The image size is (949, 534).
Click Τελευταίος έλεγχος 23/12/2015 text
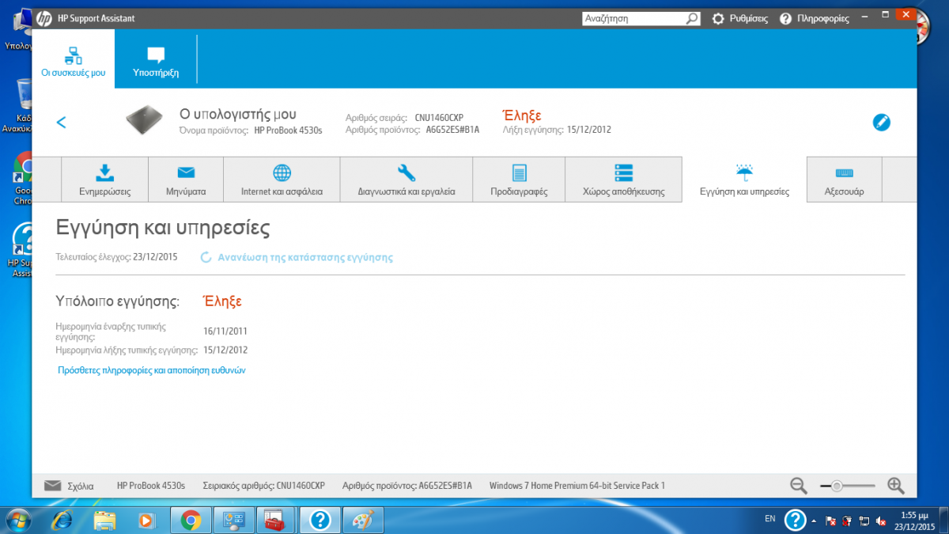pyautogui.click(x=116, y=257)
